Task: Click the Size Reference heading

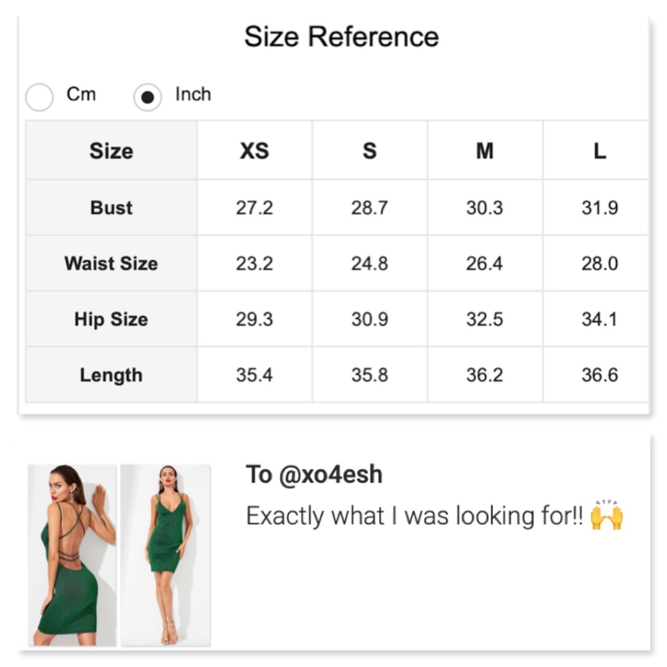Action: coord(342,37)
